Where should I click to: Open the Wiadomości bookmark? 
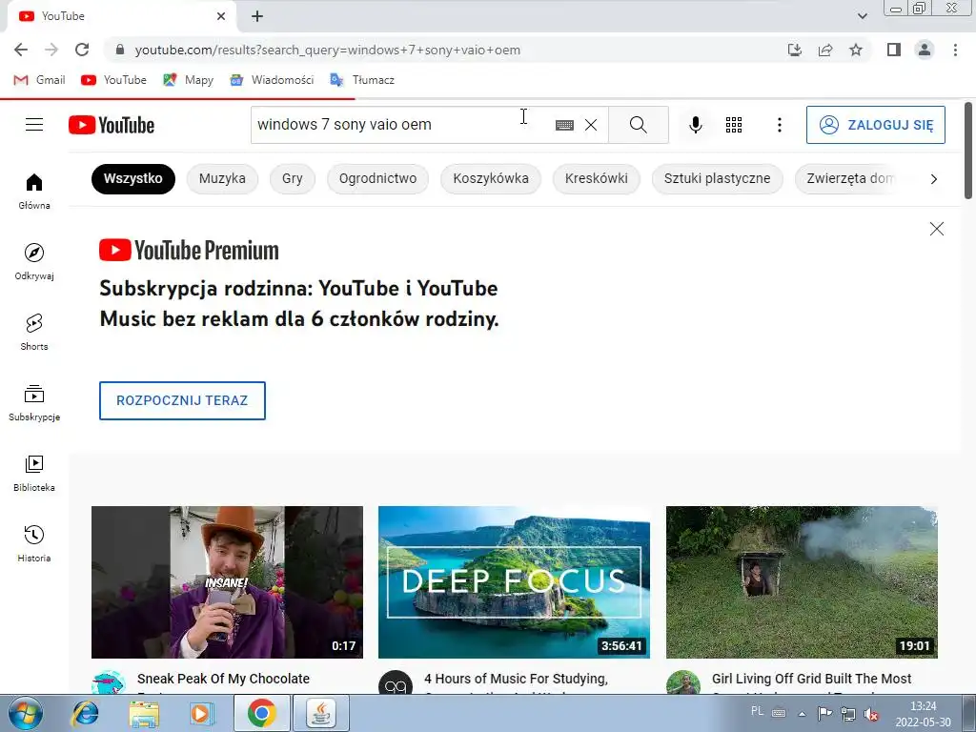[x=272, y=80]
